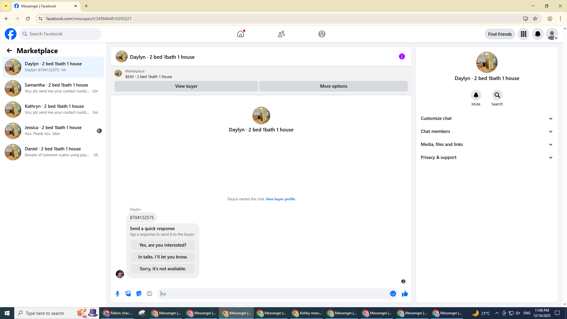Viewport: 567px width, 319px height.
Task: Open the Windows notification center
Action: 558,313
